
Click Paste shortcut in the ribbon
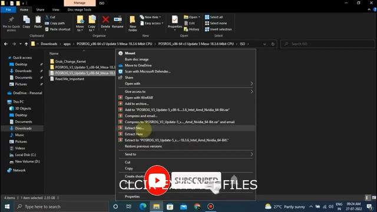coord(58,29)
